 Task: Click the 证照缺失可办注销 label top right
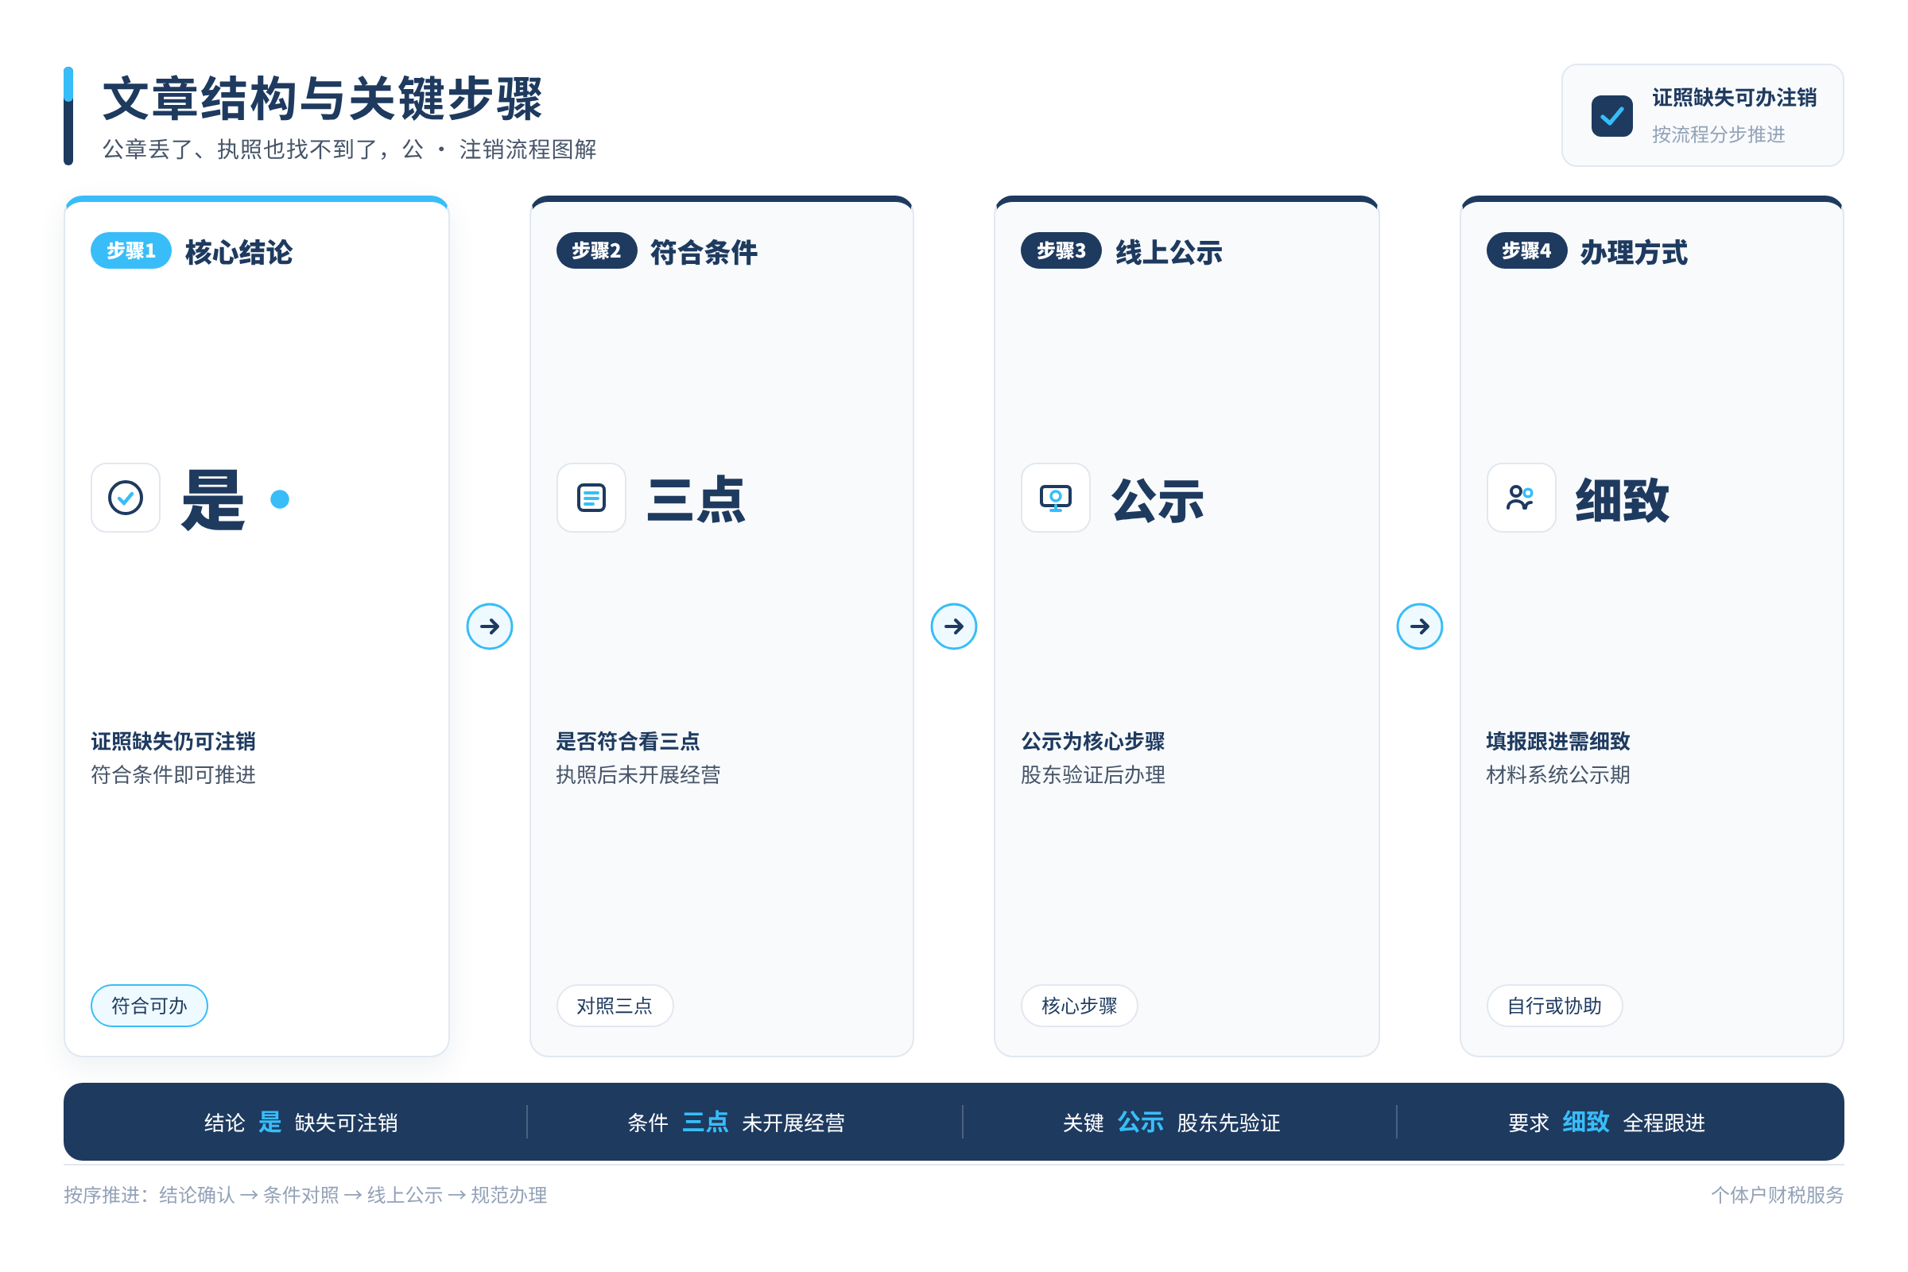pyautogui.click(x=1735, y=98)
